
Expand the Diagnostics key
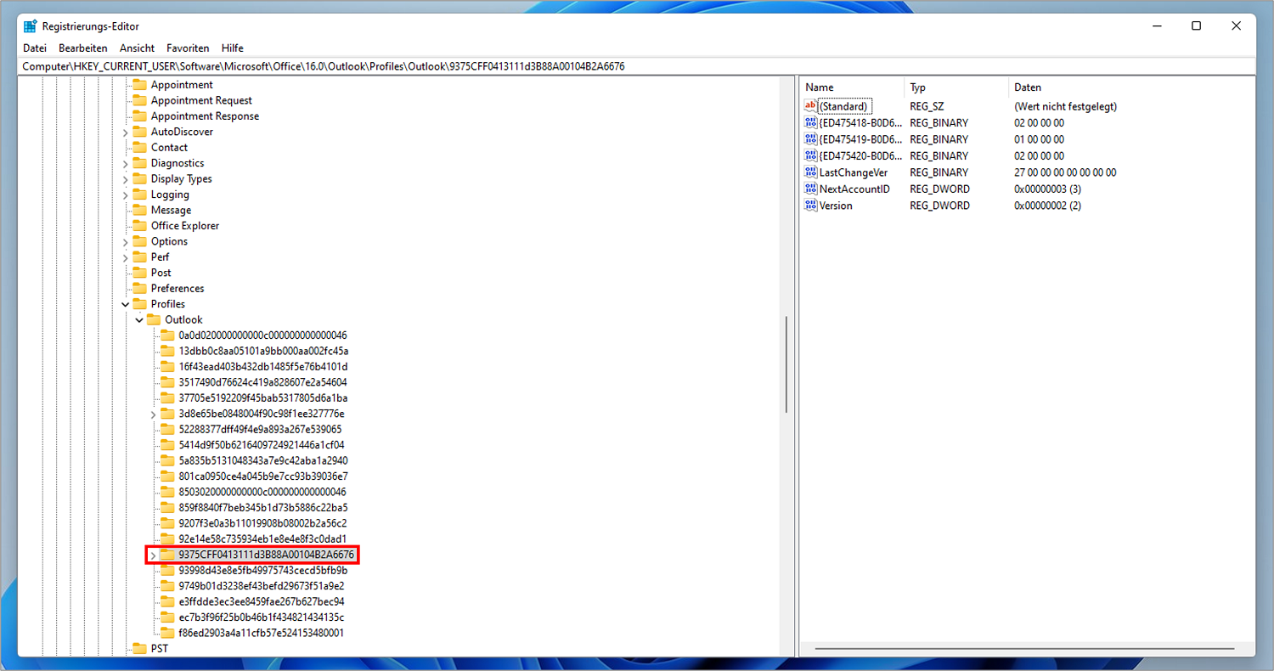pos(126,164)
